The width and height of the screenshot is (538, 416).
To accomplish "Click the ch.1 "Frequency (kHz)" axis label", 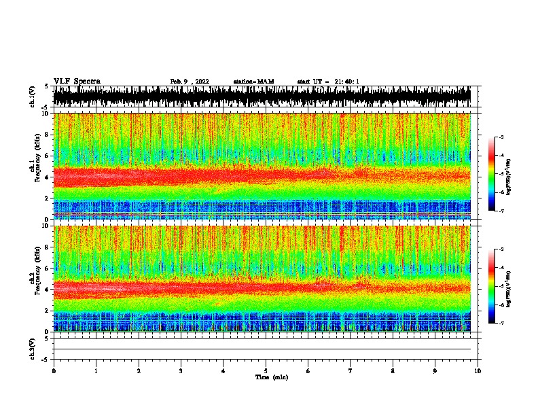I will (x=37, y=158).
